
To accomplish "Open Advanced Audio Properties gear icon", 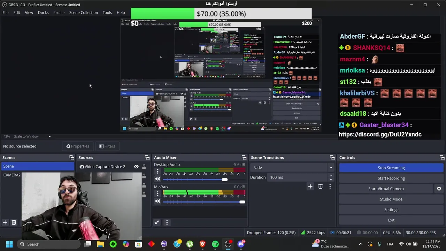I will tap(157, 222).
